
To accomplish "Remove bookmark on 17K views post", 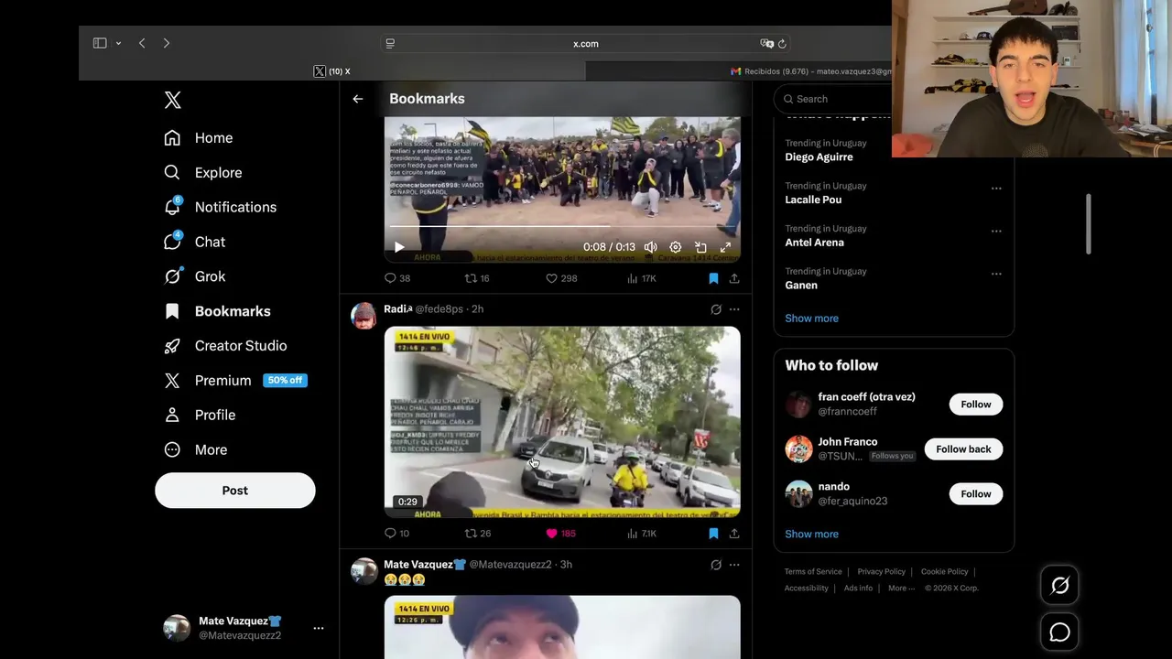I will pos(713,278).
